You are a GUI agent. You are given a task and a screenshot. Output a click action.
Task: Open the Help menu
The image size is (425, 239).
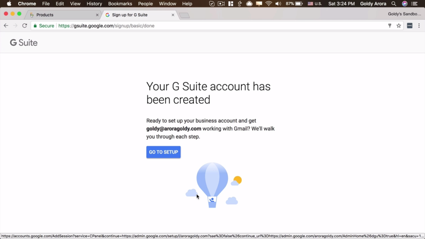[x=187, y=4]
